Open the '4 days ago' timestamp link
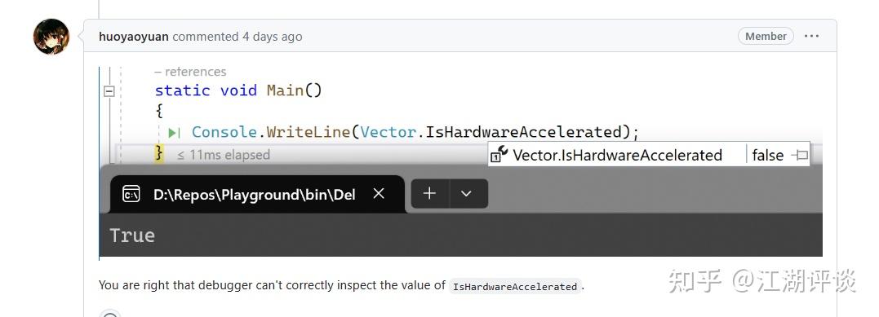The width and height of the screenshot is (879, 317). 272,37
